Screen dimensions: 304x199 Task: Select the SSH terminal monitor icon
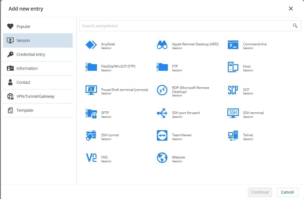233,113
